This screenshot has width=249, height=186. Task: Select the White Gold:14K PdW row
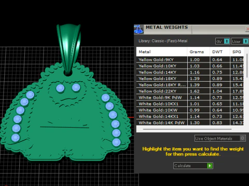(x=190, y=122)
